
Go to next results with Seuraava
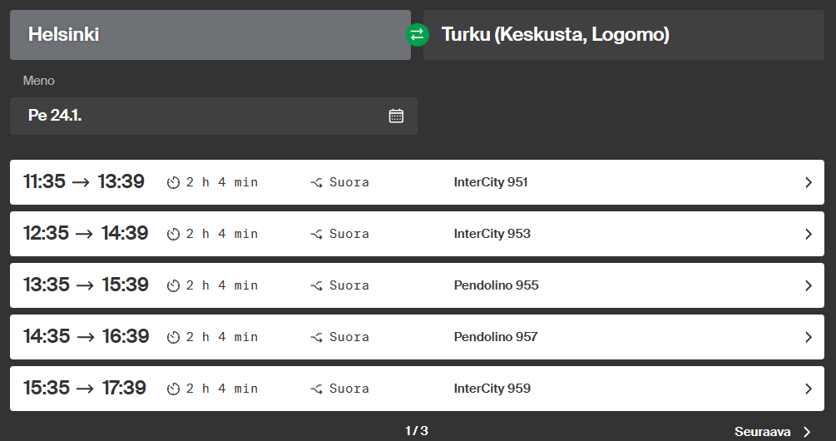tap(772, 432)
